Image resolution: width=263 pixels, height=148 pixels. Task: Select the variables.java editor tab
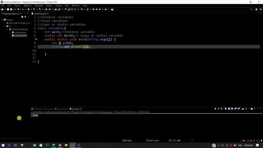(x=40, y=14)
